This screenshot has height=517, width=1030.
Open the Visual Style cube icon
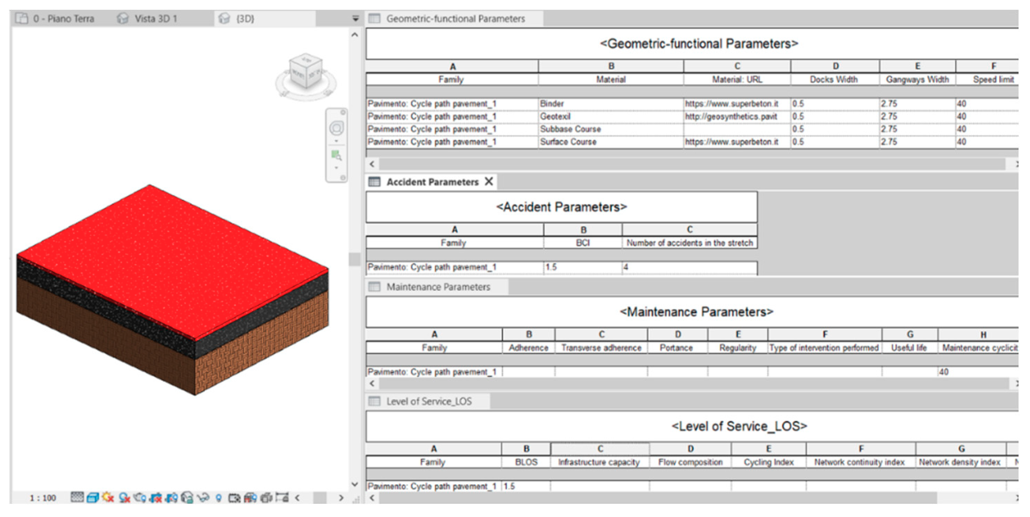point(93,498)
